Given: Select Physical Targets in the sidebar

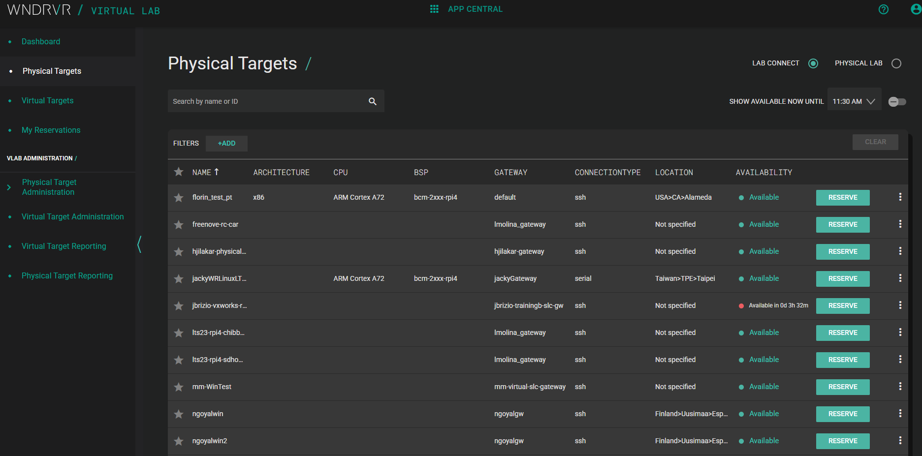Looking at the screenshot, I should (52, 71).
